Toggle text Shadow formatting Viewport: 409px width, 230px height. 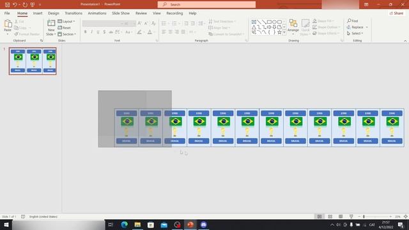tap(104, 32)
